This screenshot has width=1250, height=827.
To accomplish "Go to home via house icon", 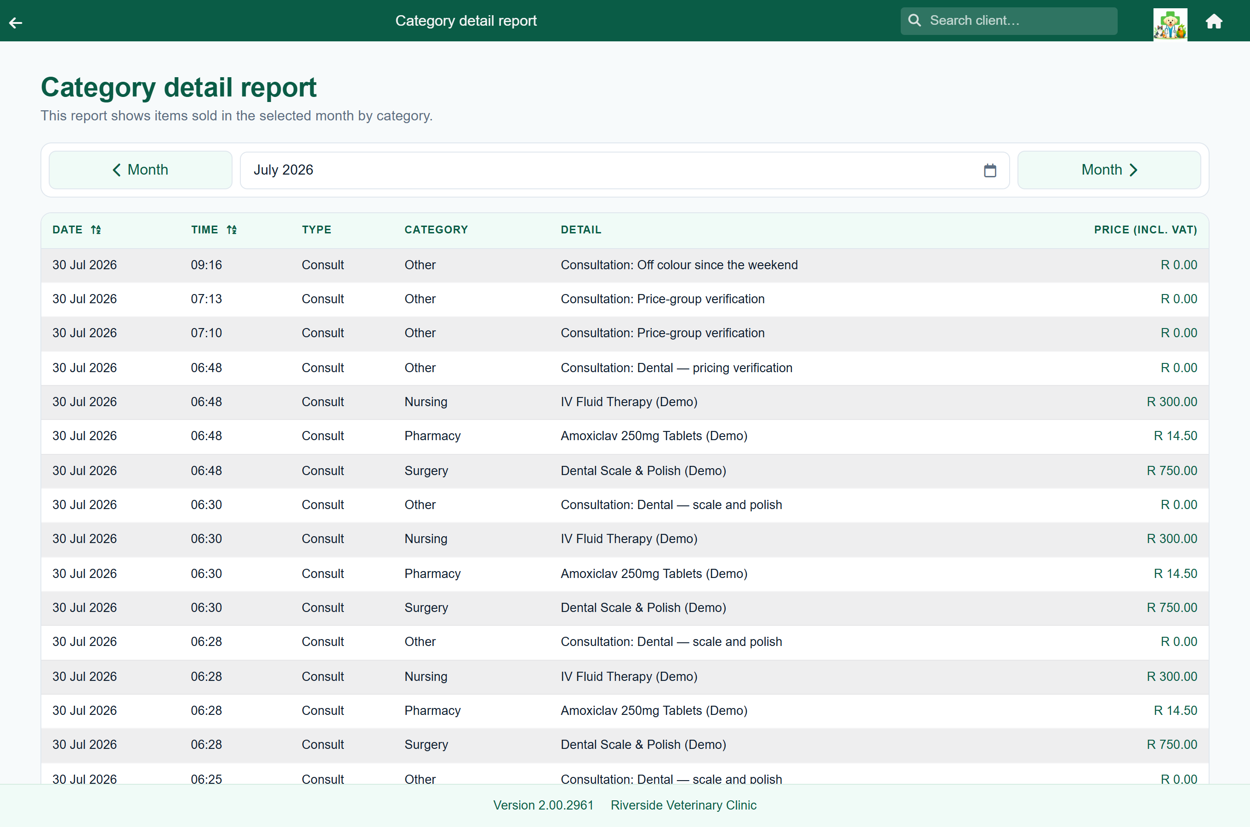I will pos(1214,21).
